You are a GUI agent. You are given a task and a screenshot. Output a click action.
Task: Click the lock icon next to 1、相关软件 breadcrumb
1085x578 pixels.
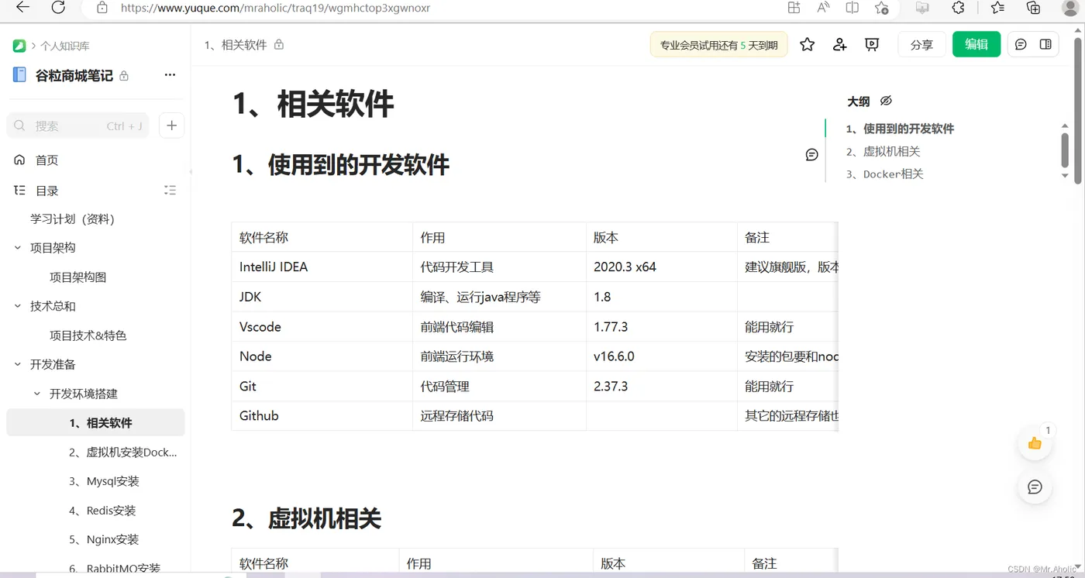tap(279, 45)
